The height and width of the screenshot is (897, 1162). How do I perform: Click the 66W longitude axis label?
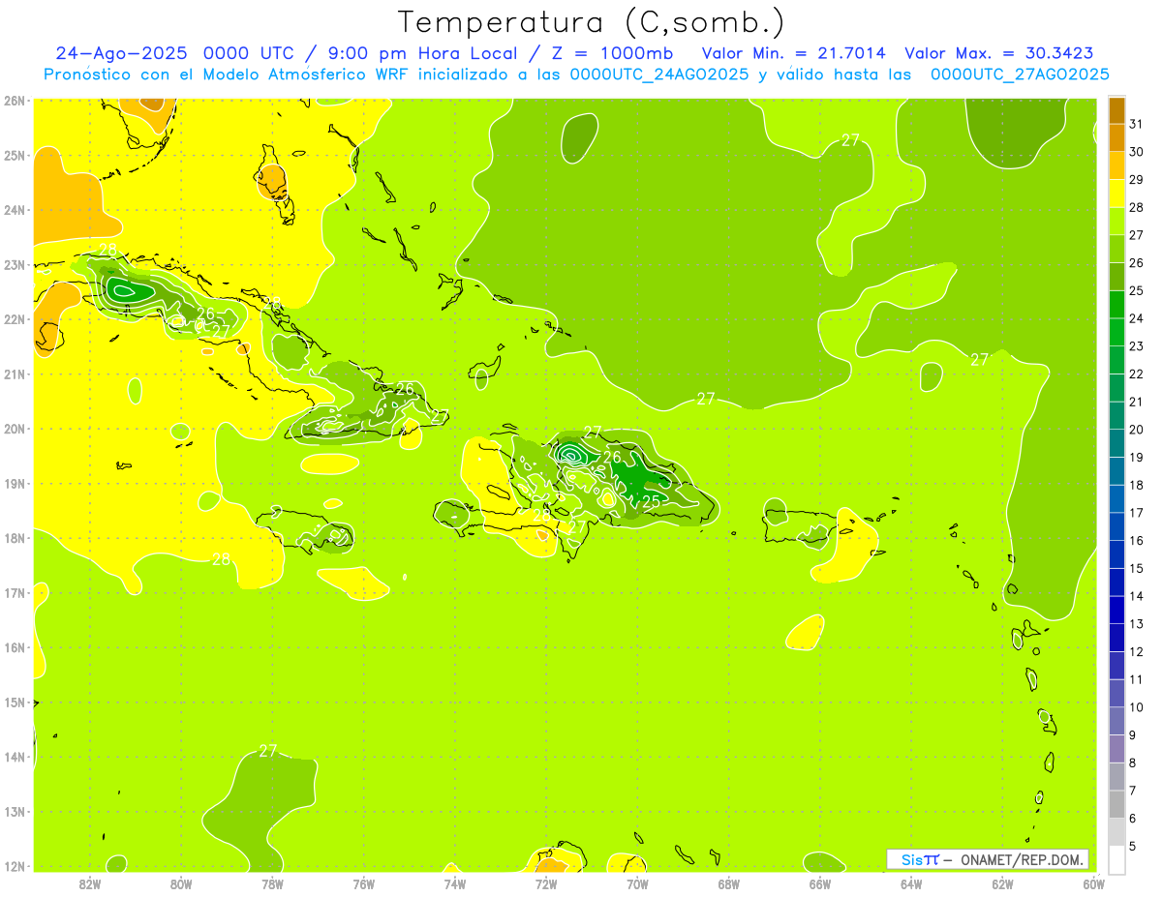coord(820,883)
